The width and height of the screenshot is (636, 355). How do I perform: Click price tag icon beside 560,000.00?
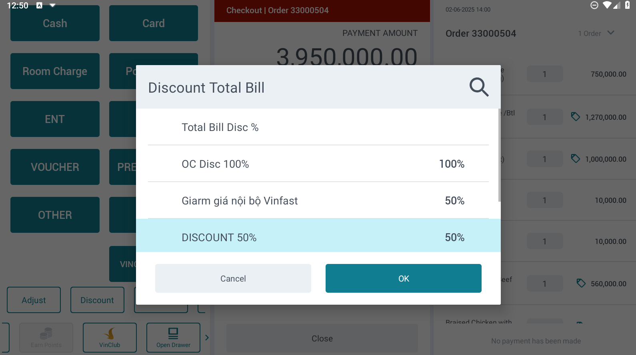coord(581,283)
